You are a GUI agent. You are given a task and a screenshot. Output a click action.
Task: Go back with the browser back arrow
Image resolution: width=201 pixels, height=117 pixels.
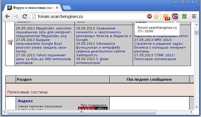8,17
